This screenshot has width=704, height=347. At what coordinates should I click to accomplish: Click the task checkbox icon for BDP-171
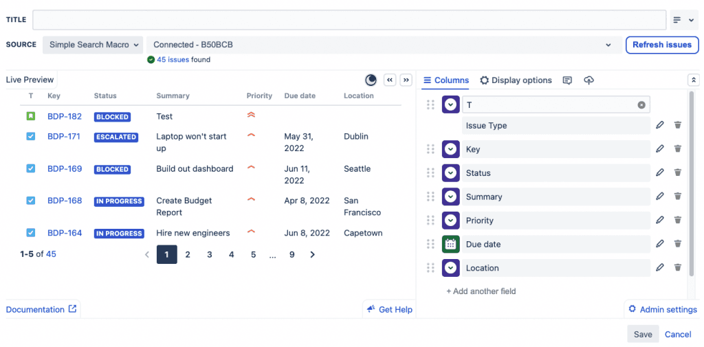click(x=31, y=137)
